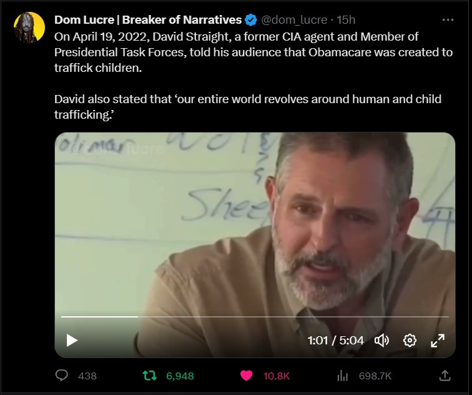Open video settings gear
The height and width of the screenshot is (395, 472).
tap(410, 341)
